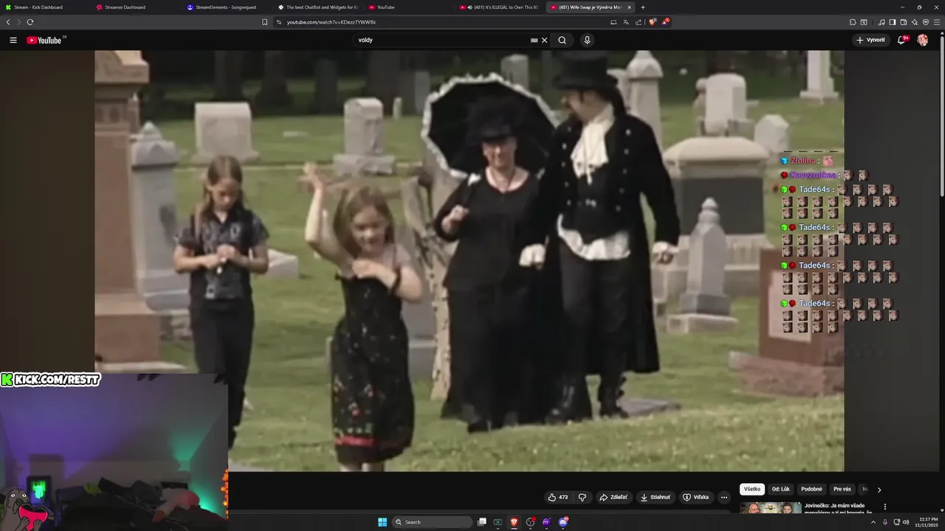
Task: Dislike the video
Action: 582,497
